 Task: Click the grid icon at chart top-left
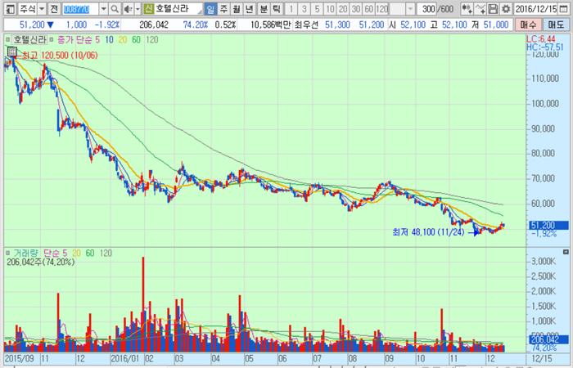point(11,52)
